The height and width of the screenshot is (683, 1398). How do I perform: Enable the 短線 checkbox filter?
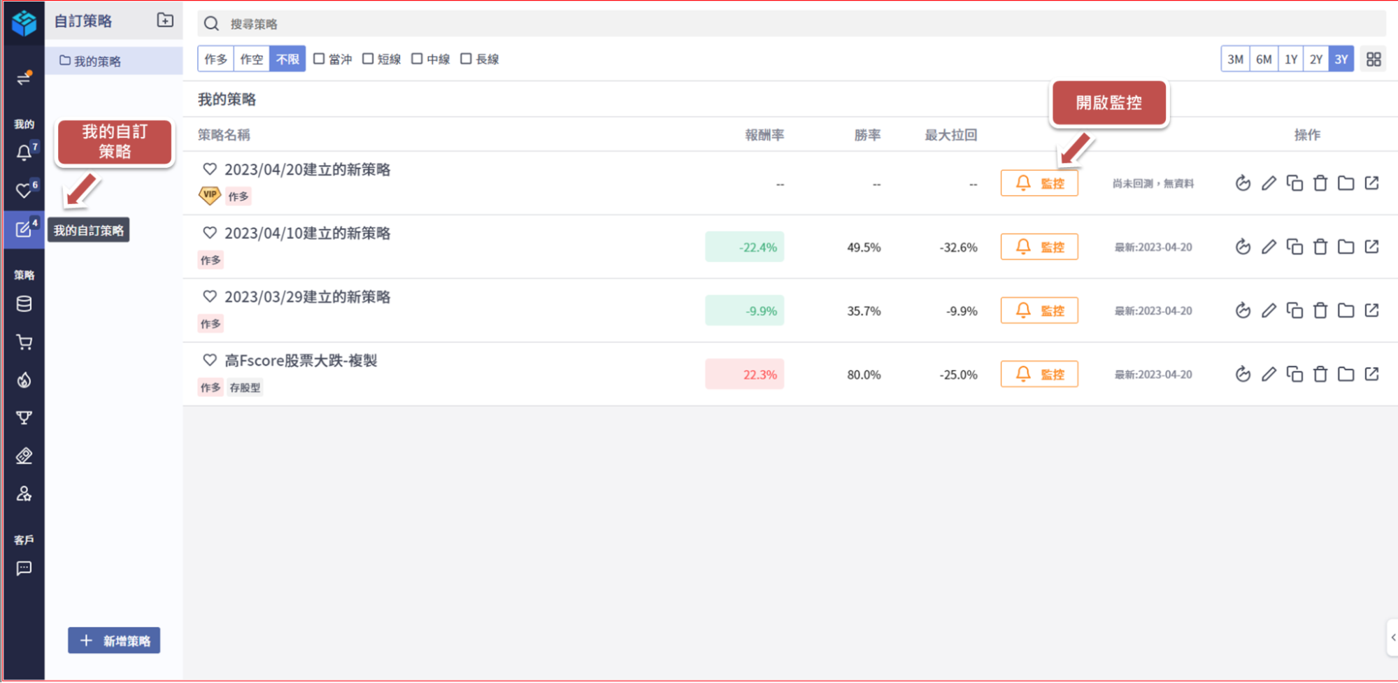pos(368,59)
